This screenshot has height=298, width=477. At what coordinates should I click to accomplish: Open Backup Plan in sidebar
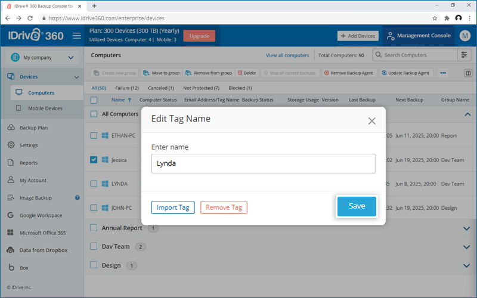click(33, 128)
